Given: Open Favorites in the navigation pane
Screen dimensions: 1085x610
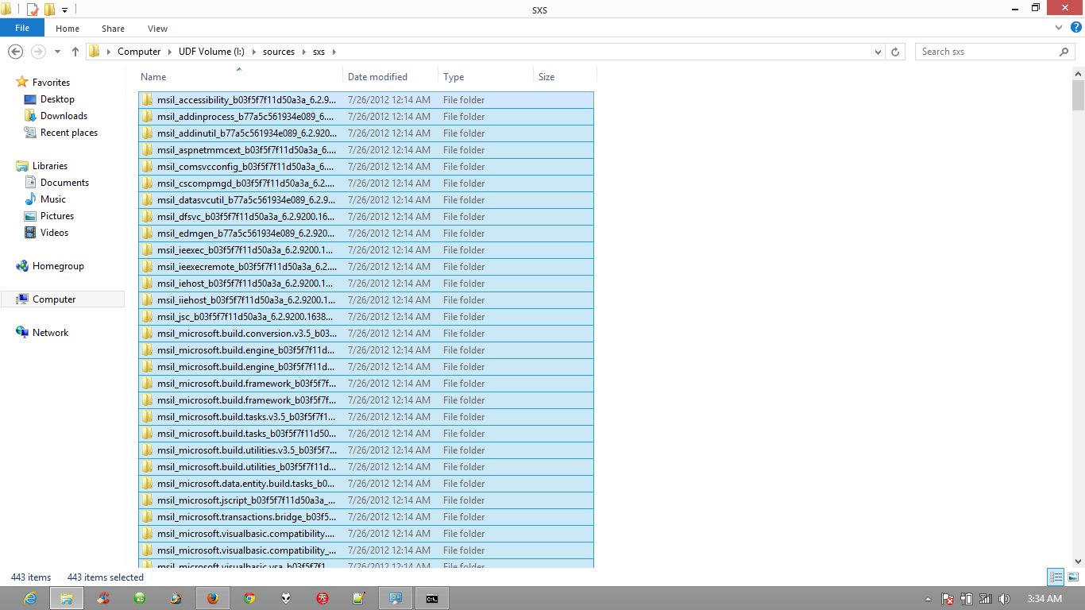Looking at the screenshot, I should pos(51,83).
